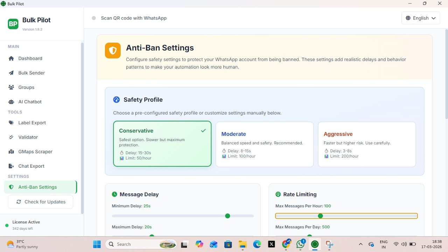Select the Conservative safety profile
The width and height of the screenshot is (448, 252).
(x=162, y=144)
